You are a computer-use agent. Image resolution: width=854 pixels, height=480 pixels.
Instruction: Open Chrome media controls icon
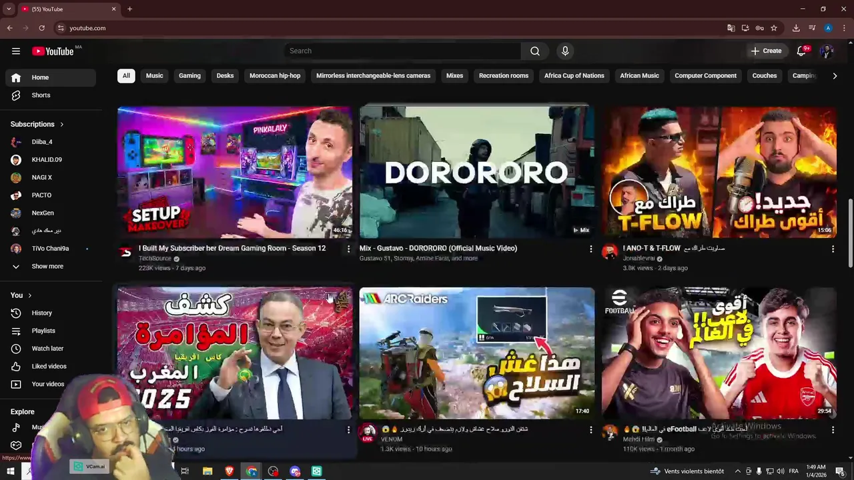point(812,28)
